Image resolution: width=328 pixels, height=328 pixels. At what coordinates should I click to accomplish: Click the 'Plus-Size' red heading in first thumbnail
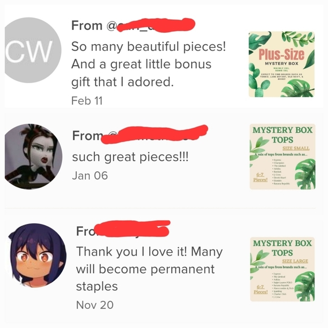click(282, 54)
